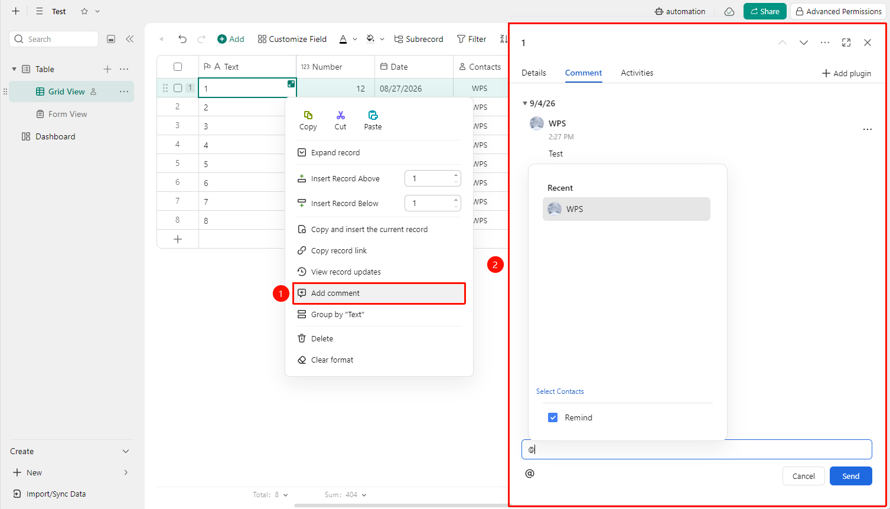Open the fill color dropdown arrow
The width and height of the screenshot is (890, 509).
click(382, 39)
